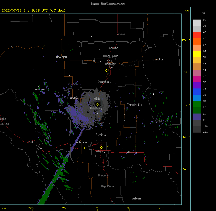This screenshot has height=211, width=216.
Task: Select the Drumheller label
Action: click(160, 122)
